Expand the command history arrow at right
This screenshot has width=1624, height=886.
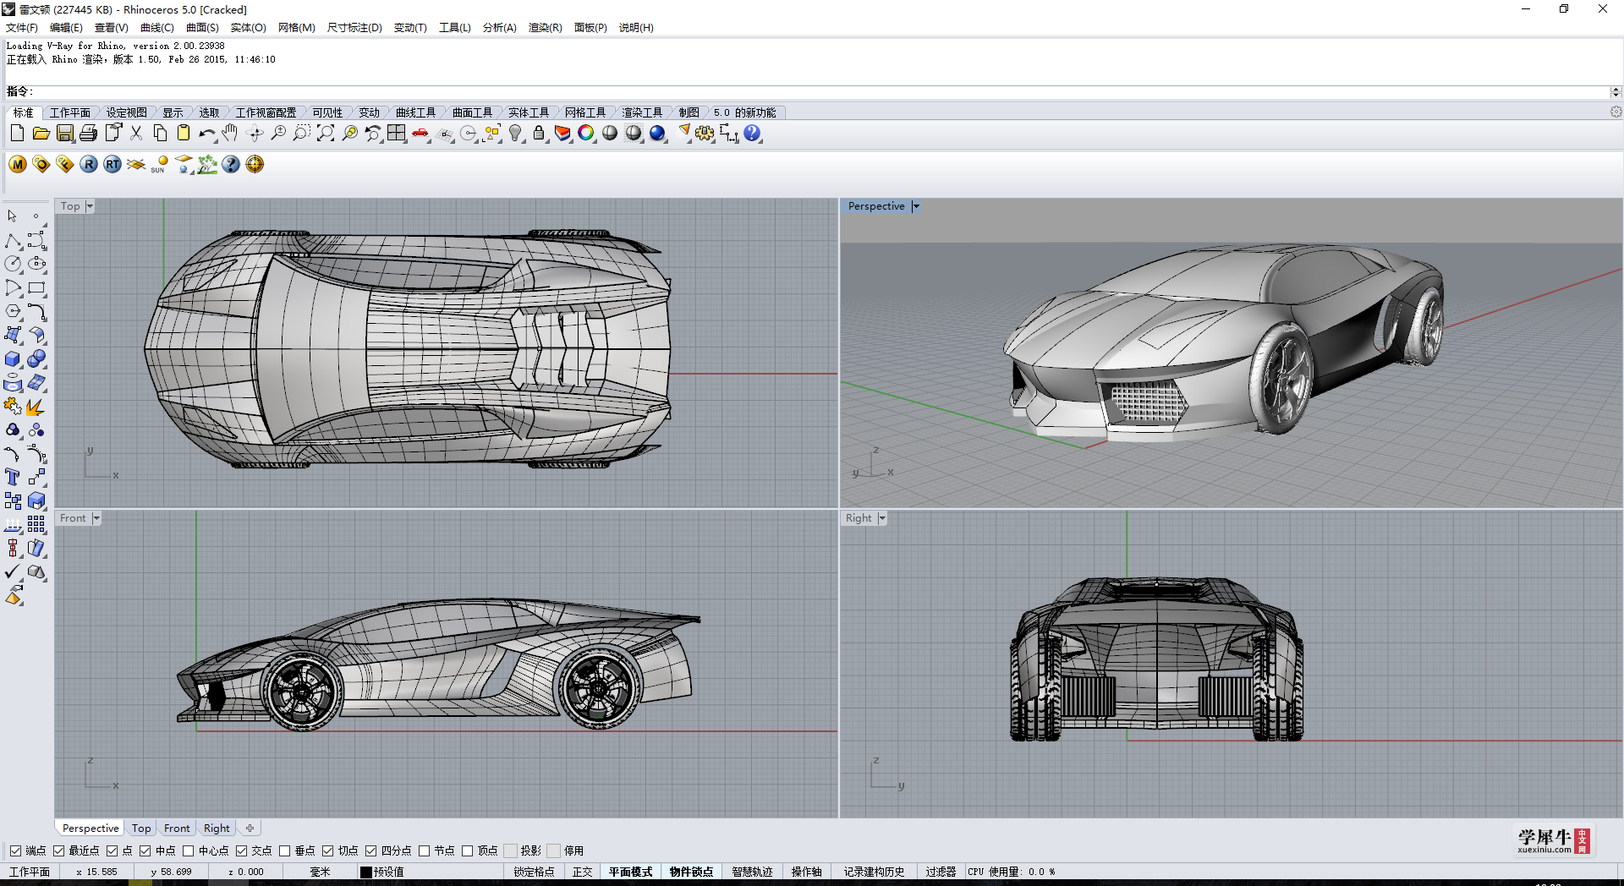(1616, 91)
